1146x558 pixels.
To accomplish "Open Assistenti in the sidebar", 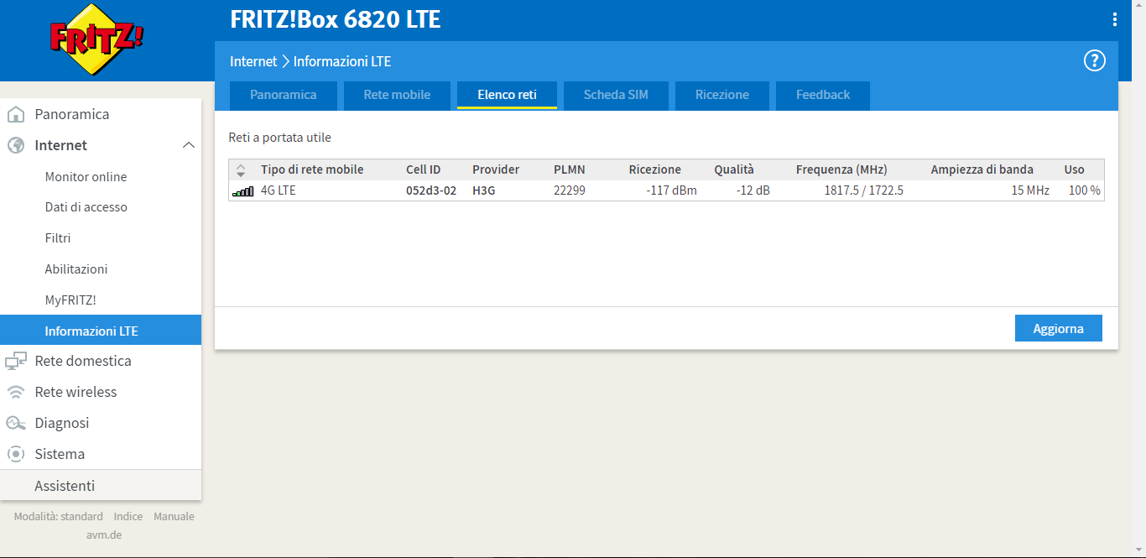I will tap(65, 486).
